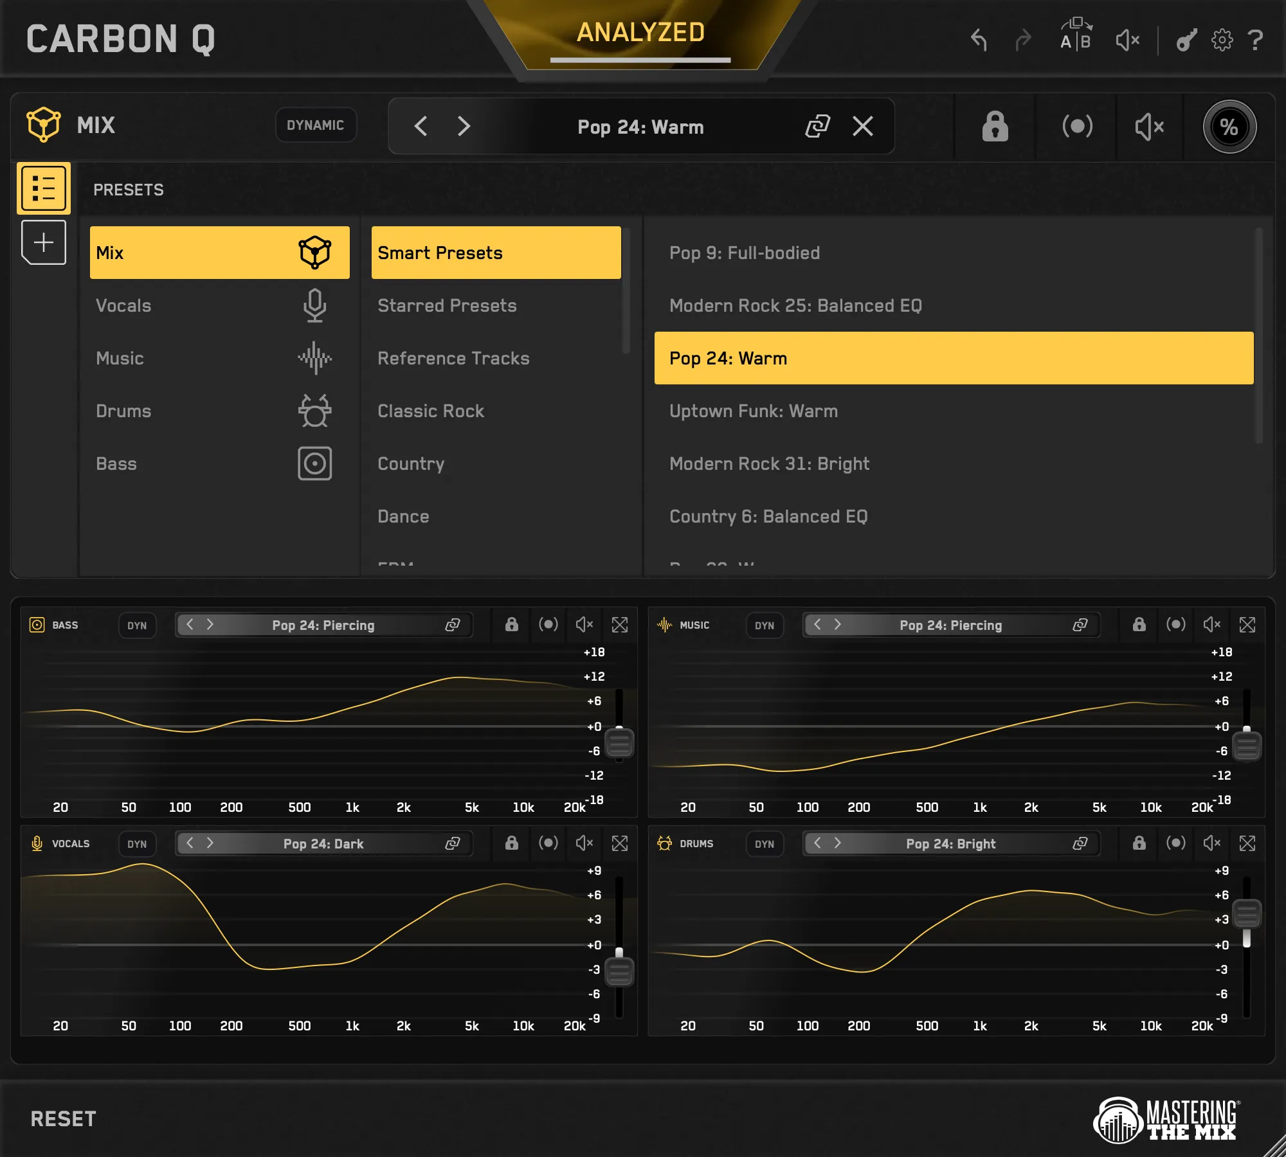Expand the BASS panel with expand icon
Image resolution: width=1286 pixels, height=1157 pixels.
620,625
